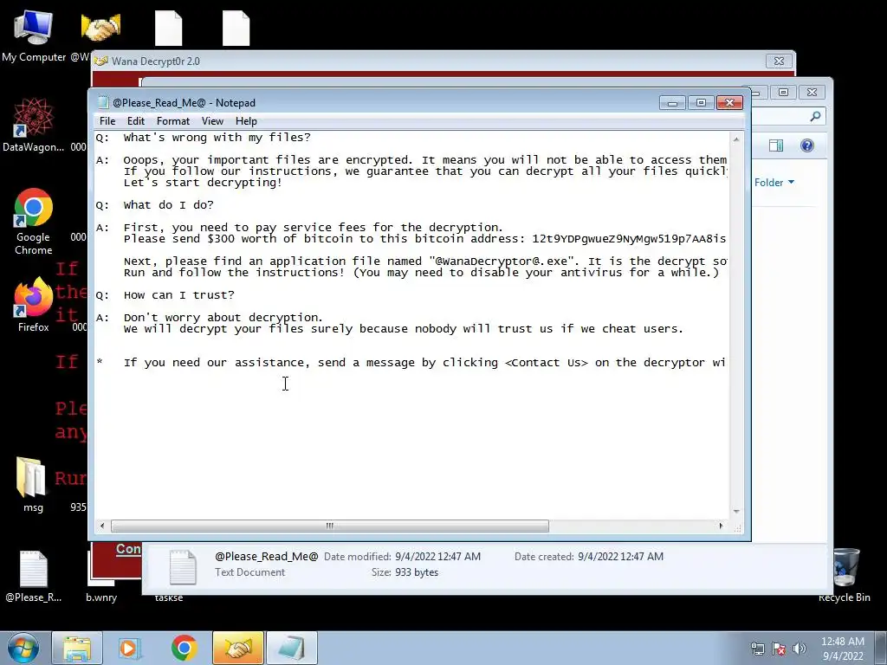Click second blank white file on desktop
This screenshot has width=887, height=665.
236,29
